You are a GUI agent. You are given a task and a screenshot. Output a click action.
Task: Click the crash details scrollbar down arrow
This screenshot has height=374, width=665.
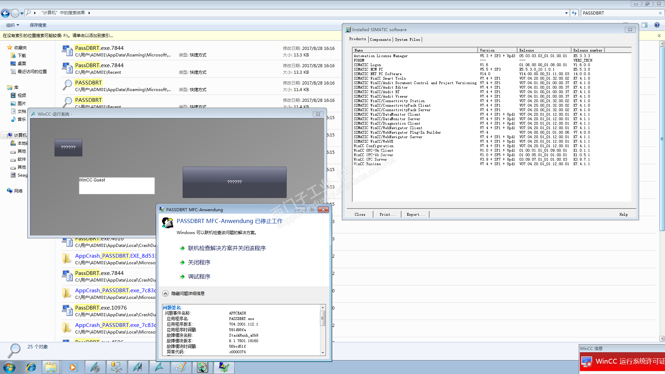coord(323,353)
